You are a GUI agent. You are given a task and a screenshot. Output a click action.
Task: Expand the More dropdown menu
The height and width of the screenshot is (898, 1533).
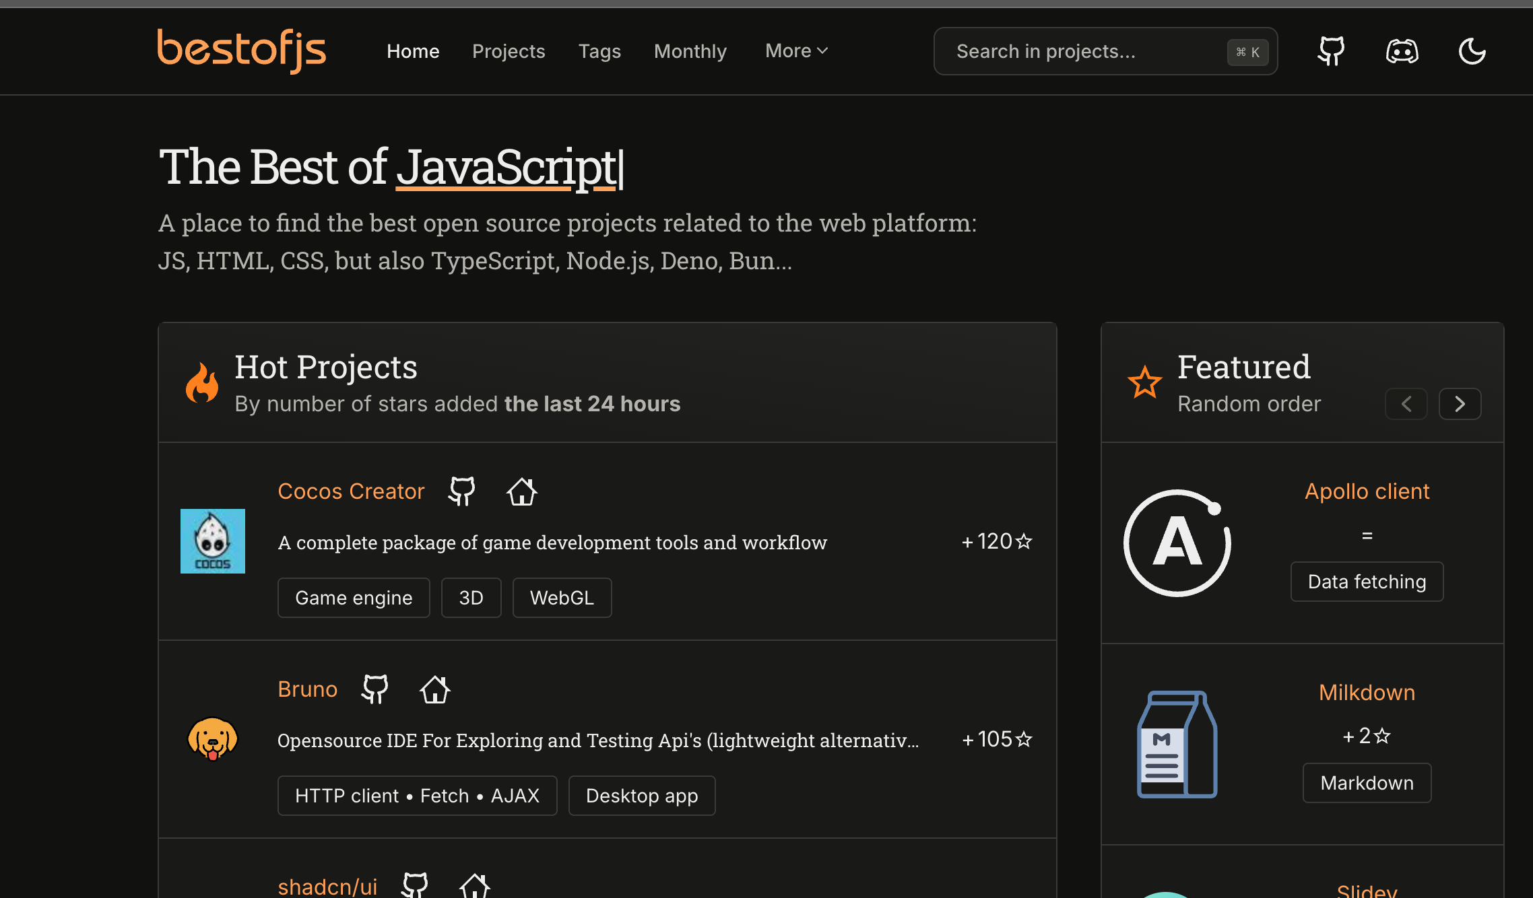796,51
